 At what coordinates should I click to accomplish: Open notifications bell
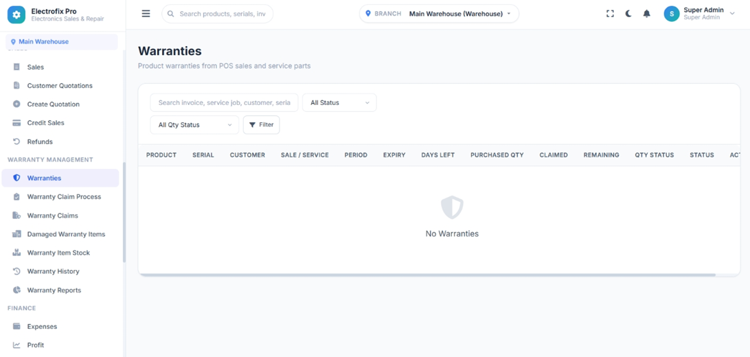coord(647,14)
